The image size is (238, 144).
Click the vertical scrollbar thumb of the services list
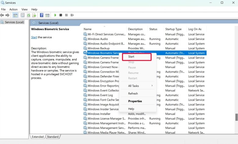tap(236, 117)
